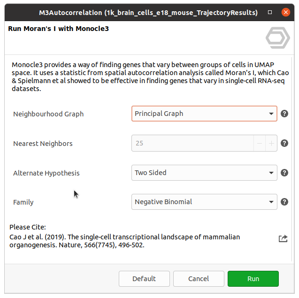The height and width of the screenshot is (298, 299).
Task: Increase Nearest Neighbors with the plus button
Action: [271, 143]
